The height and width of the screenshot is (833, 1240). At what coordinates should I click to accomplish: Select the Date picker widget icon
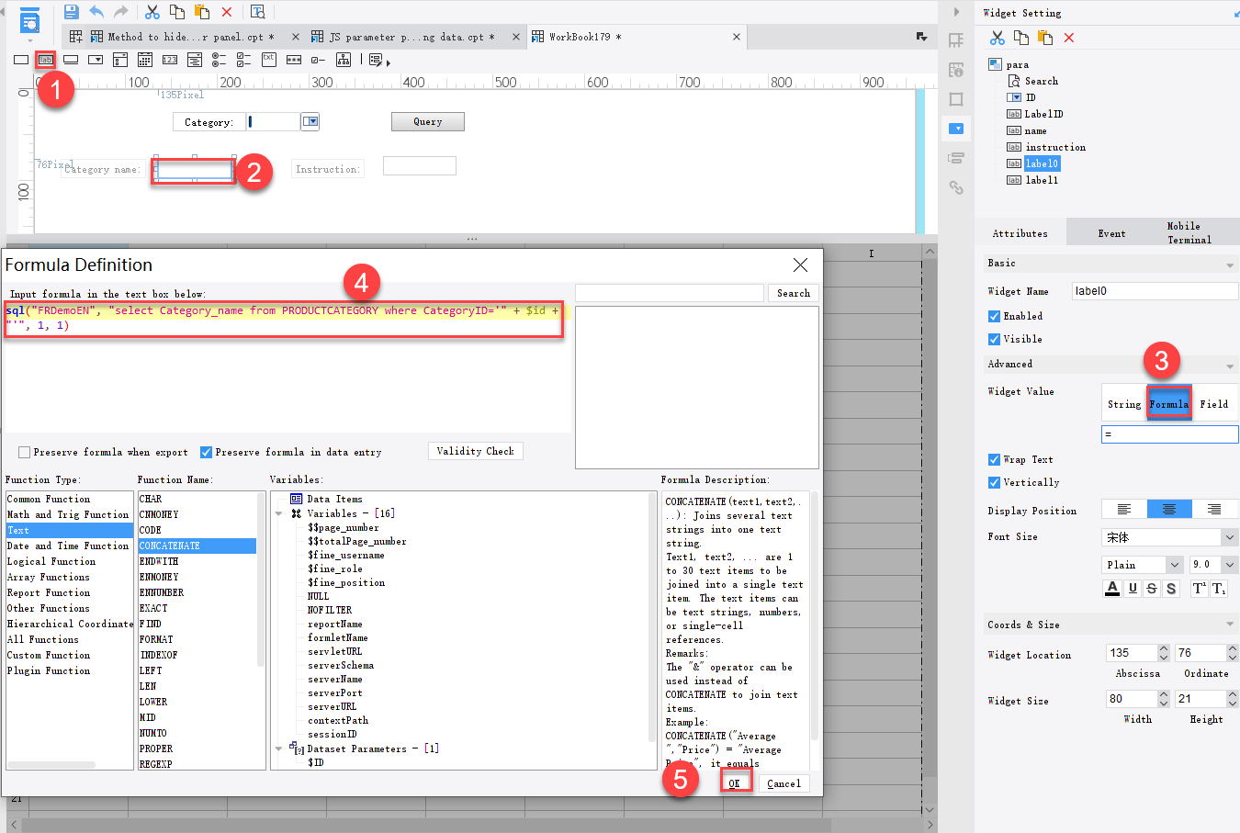pos(145,60)
